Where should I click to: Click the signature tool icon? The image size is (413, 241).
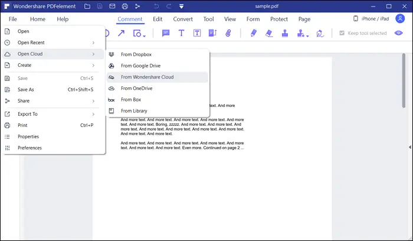tap(320, 34)
